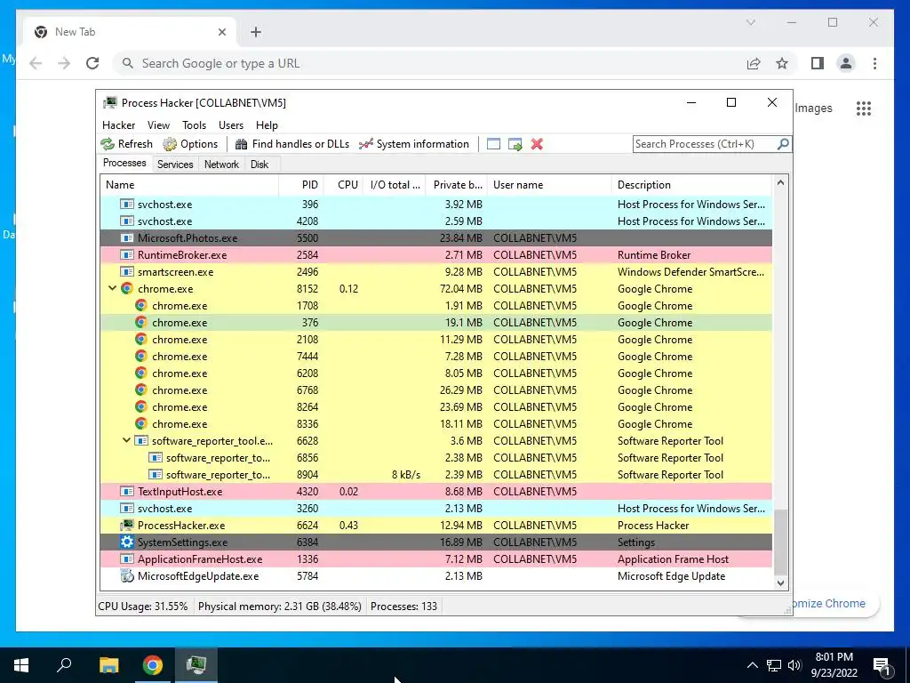
Task: Click the taskbar clock showing 8:01 PM
Action: (x=834, y=665)
